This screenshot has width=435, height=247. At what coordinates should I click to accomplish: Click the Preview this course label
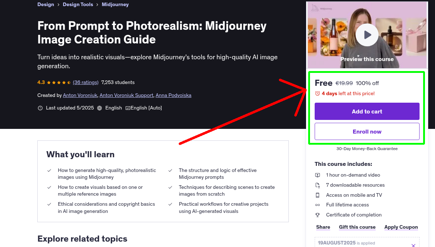(367, 59)
